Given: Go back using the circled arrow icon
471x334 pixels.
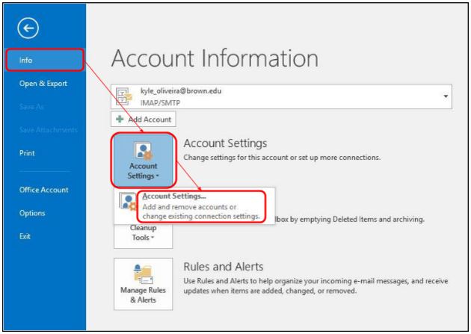Looking at the screenshot, I should coord(28,28).
